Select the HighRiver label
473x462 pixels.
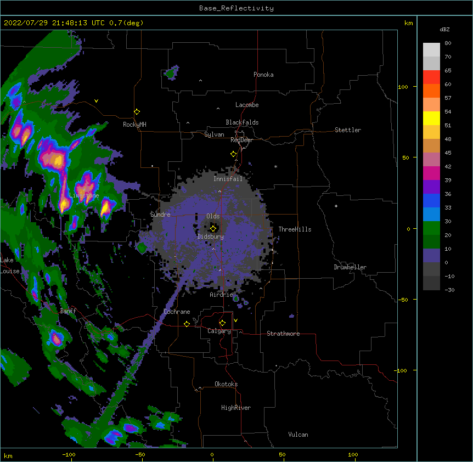point(236,408)
